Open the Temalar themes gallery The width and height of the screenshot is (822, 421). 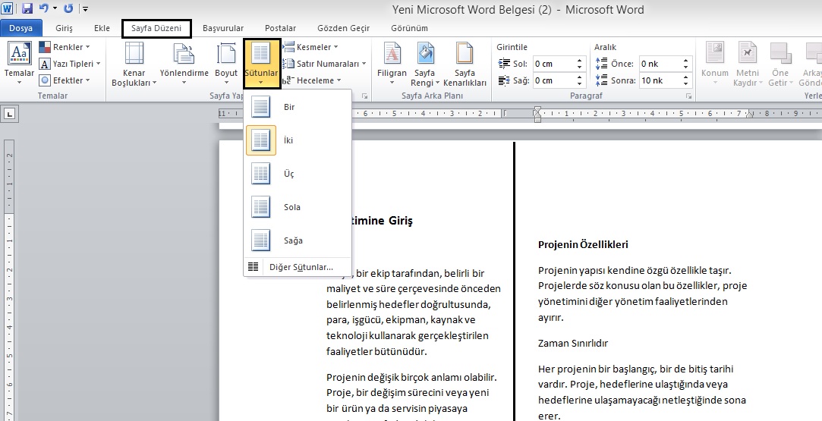[x=20, y=63]
